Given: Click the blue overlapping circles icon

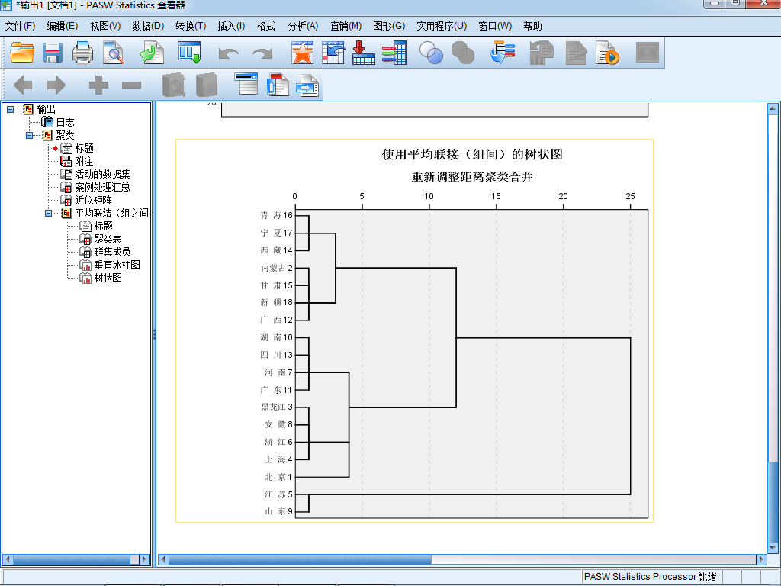Looking at the screenshot, I should pos(432,53).
